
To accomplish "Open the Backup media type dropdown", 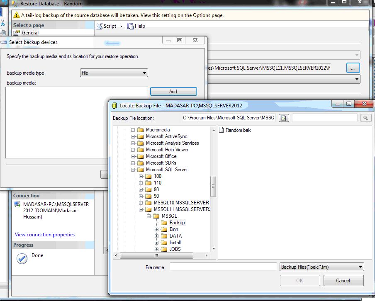I will [114, 73].
